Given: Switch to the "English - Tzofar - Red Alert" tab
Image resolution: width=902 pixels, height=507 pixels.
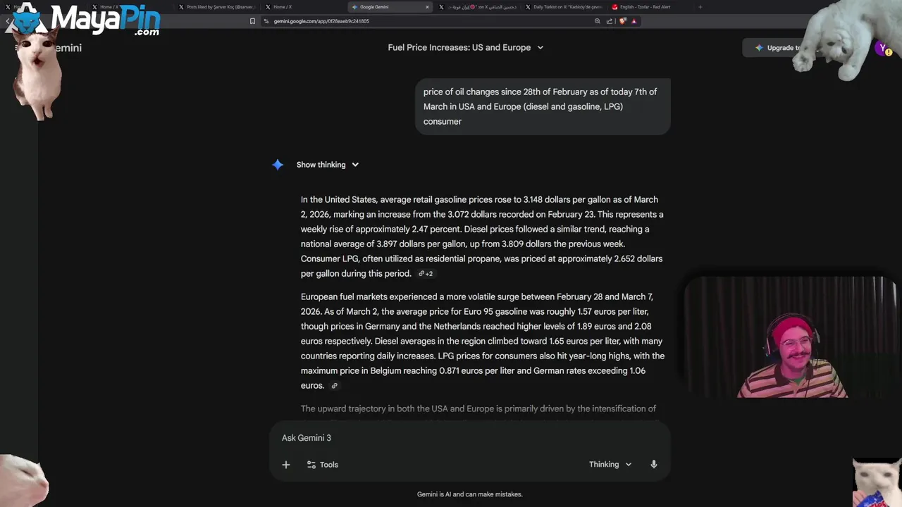Looking at the screenshot, I should click(644, 7).
